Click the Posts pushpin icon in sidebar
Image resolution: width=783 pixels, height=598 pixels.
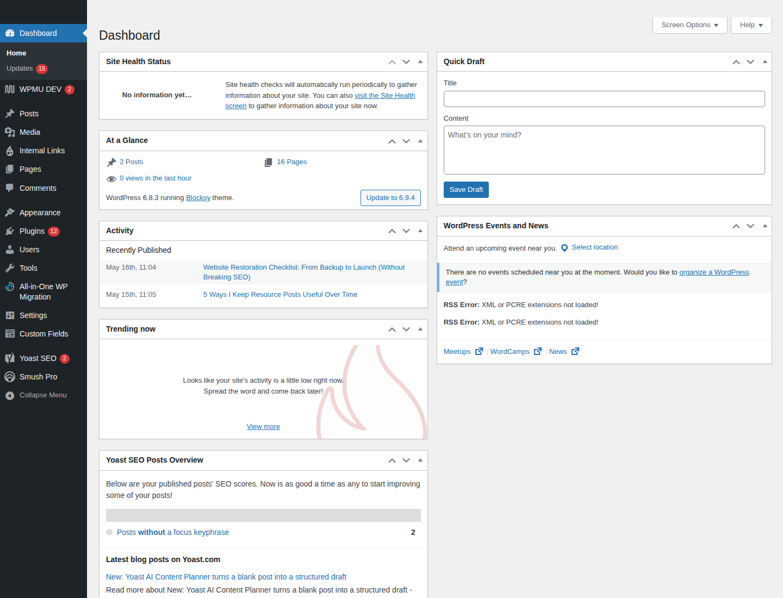pyautogui.click(x=10, y=114)
